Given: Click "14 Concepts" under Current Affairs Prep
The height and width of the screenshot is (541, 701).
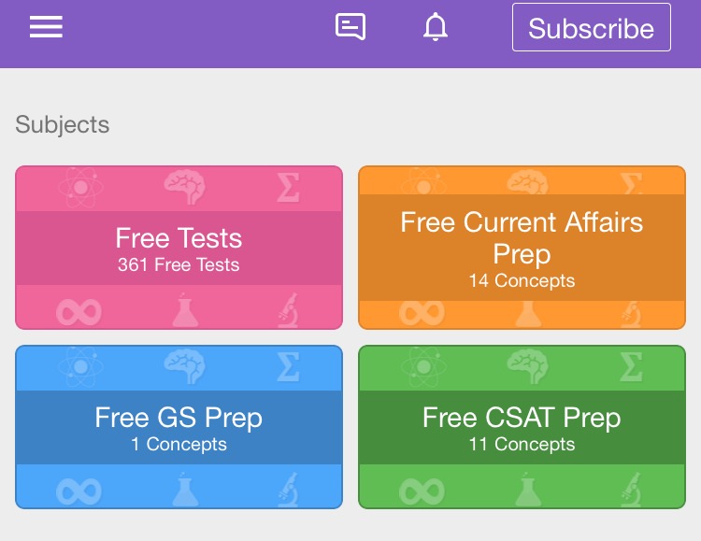Looking at the screenshot, I should click(522, 280).
